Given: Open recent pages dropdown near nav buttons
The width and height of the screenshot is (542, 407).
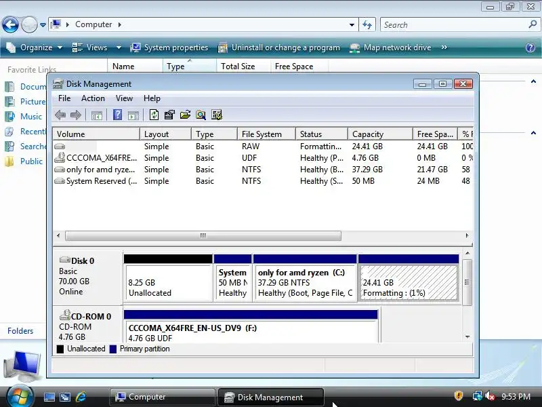Looking at the screenshot, I should point(43,25).
